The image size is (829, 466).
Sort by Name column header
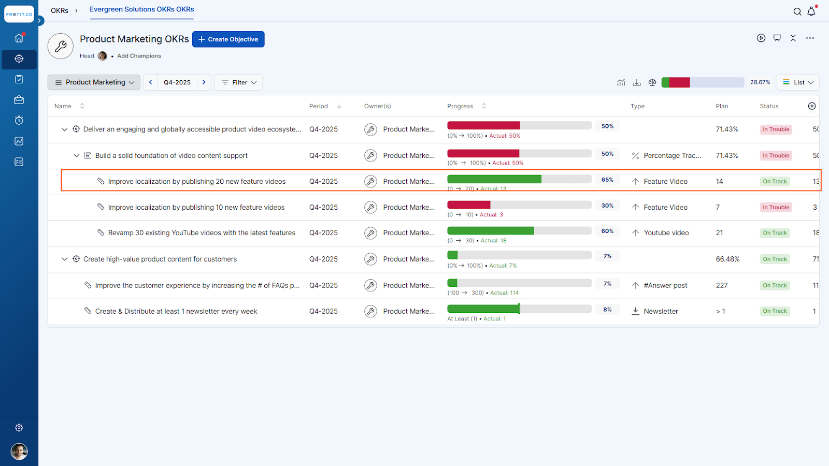(69, 106)
